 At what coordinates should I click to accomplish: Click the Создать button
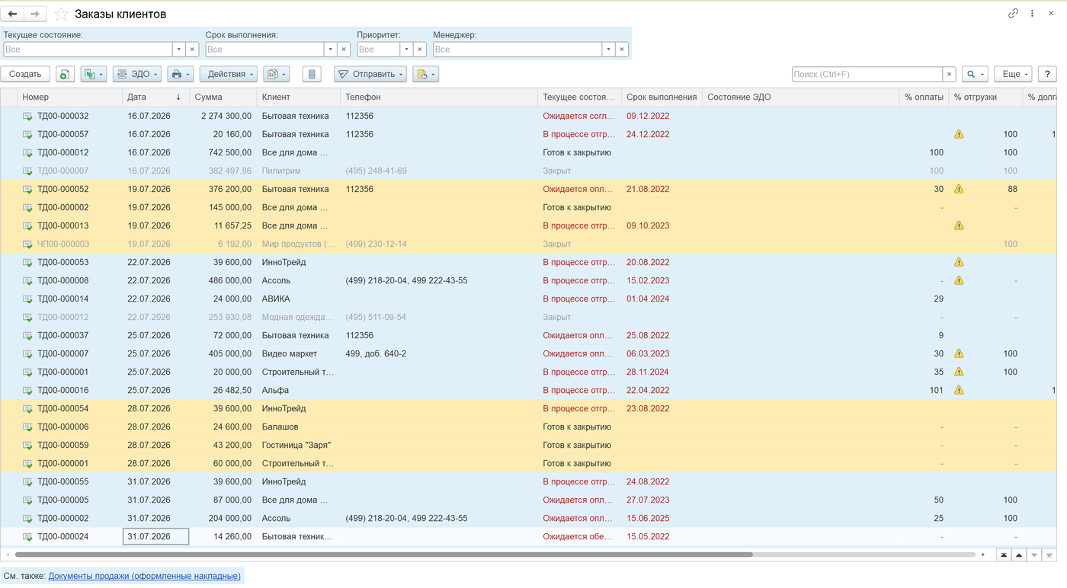click(x=25, y=74)
